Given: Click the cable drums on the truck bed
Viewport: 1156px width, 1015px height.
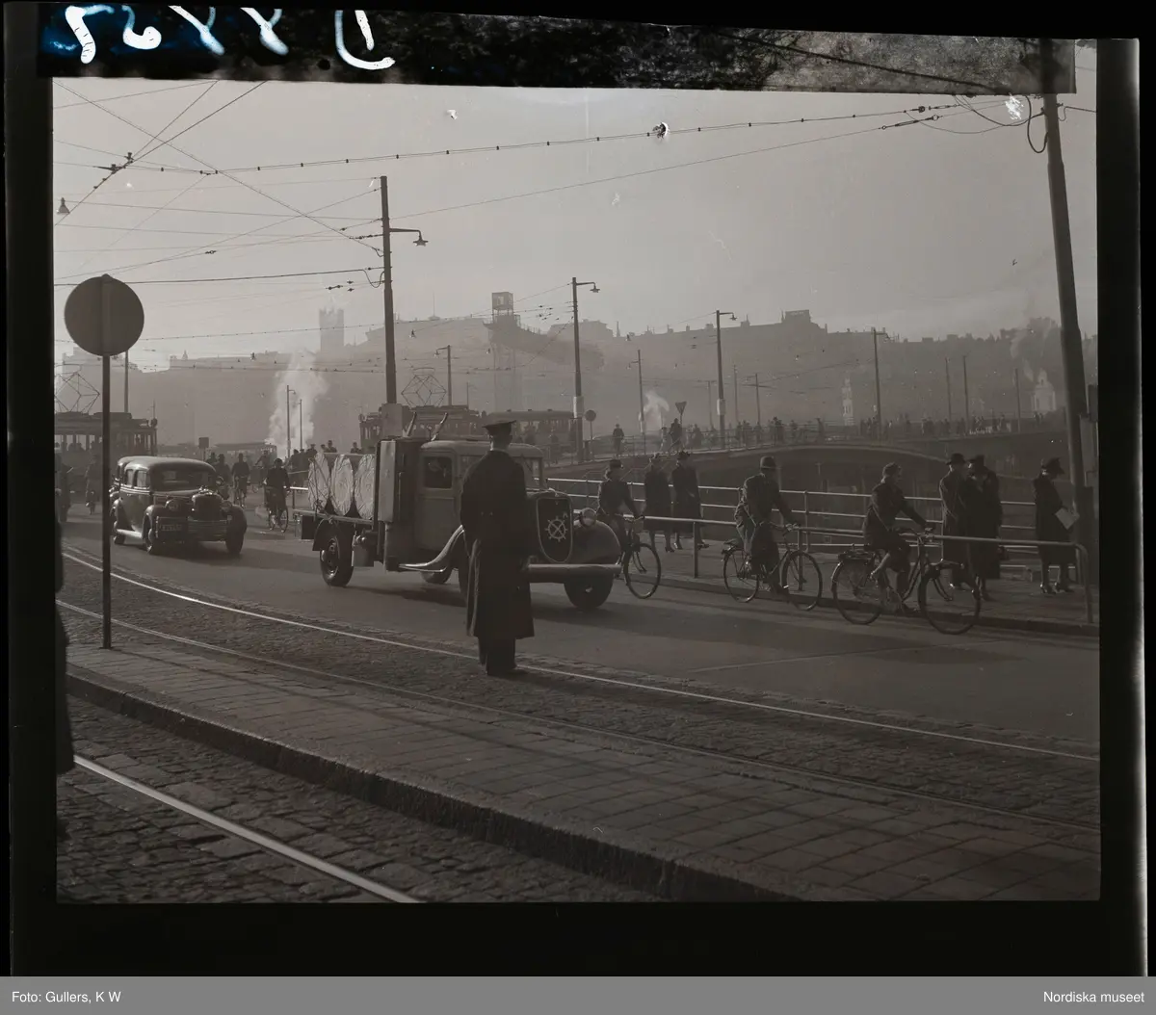Looking at the screenshot, I should (341, 484).
